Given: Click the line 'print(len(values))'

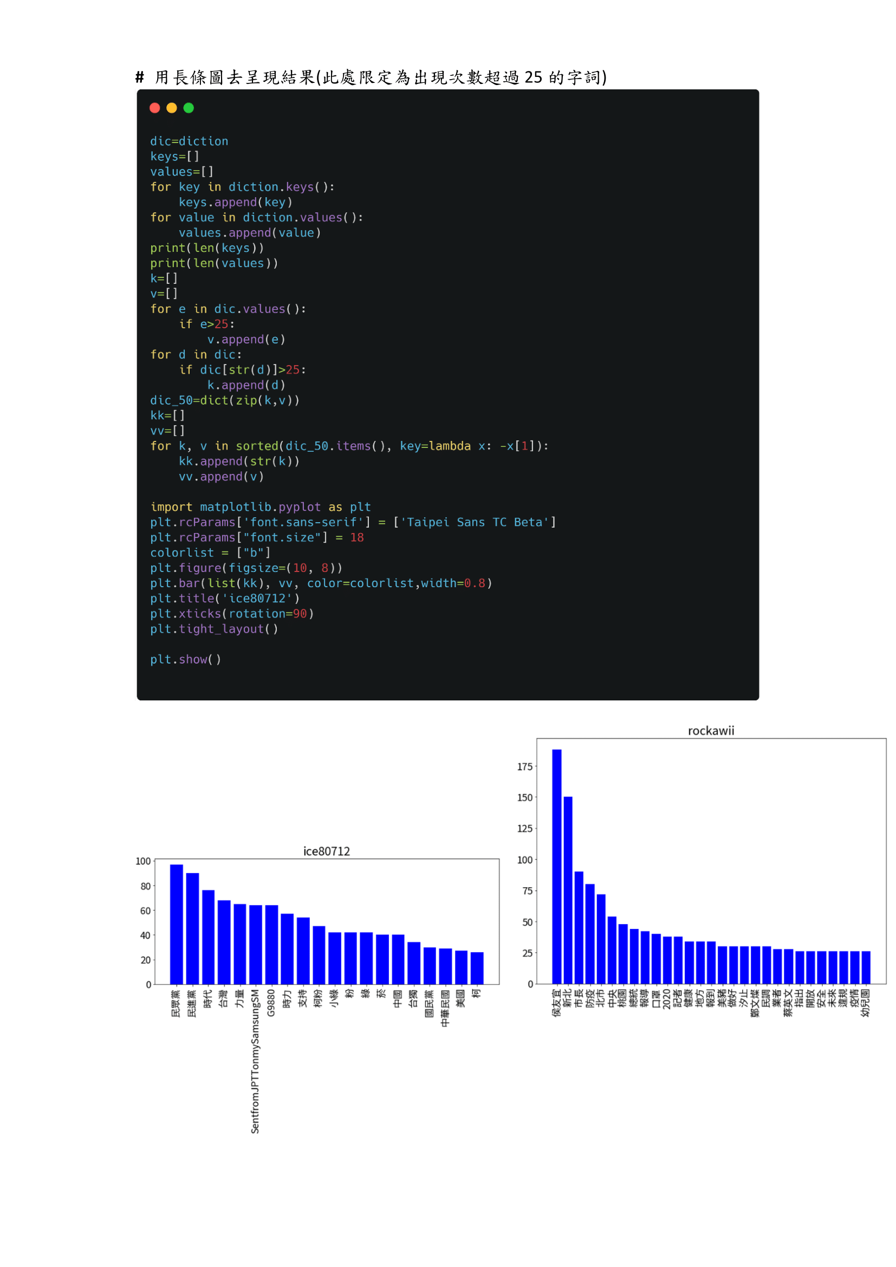Looking at the screenshot, I should (x=214, y=263).
